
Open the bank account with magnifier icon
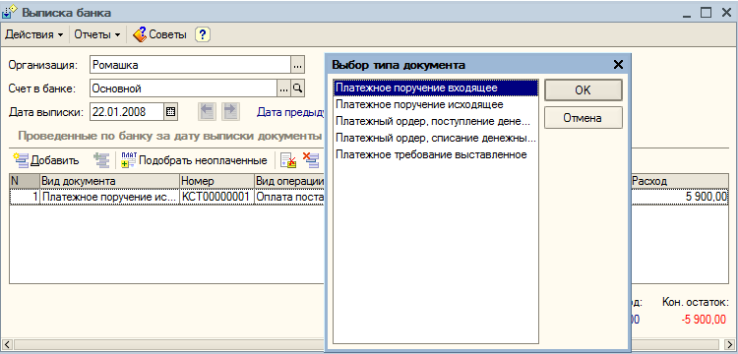pos(297,88)
